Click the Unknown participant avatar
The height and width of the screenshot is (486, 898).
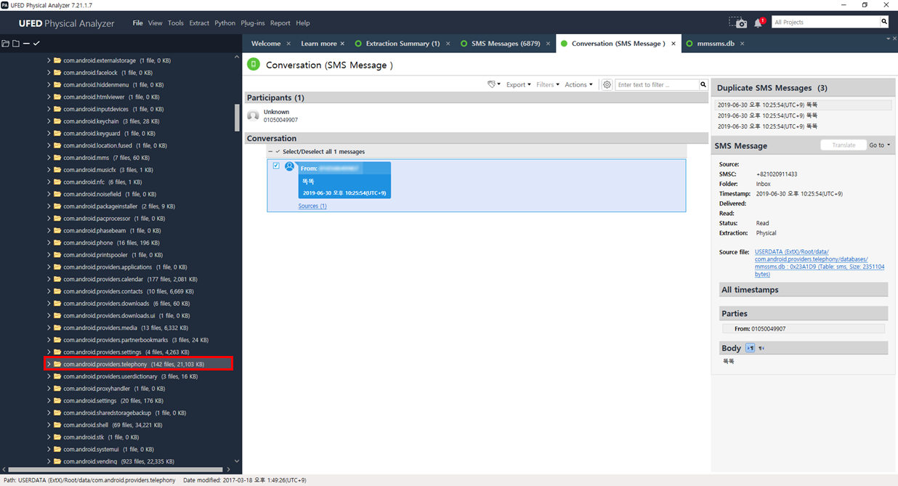click(253, 116)
